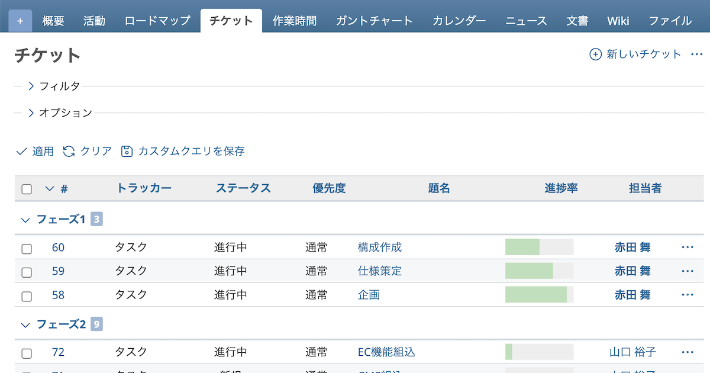Go to the 作業時間 tab
The width and height of the screenshot is (710, 373).
coord(294,21)
